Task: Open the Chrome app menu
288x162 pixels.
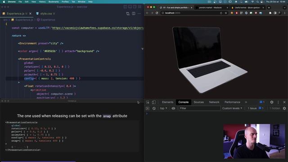Action: tap(12, 2)
